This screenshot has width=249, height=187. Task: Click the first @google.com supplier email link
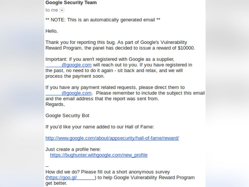point(69,65)
